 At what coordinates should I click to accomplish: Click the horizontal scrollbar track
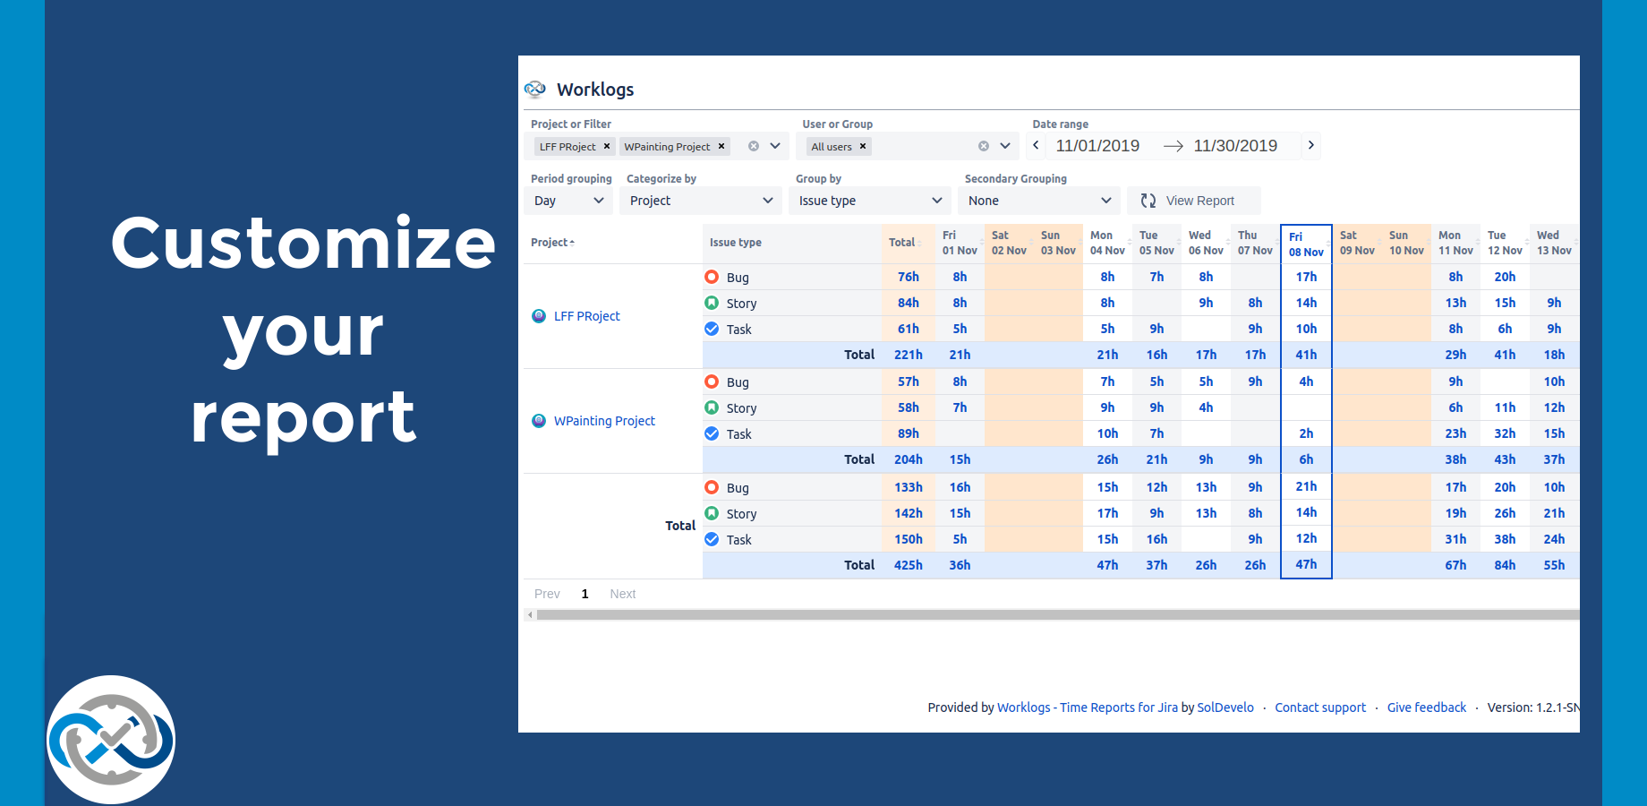click(1058, 615)
